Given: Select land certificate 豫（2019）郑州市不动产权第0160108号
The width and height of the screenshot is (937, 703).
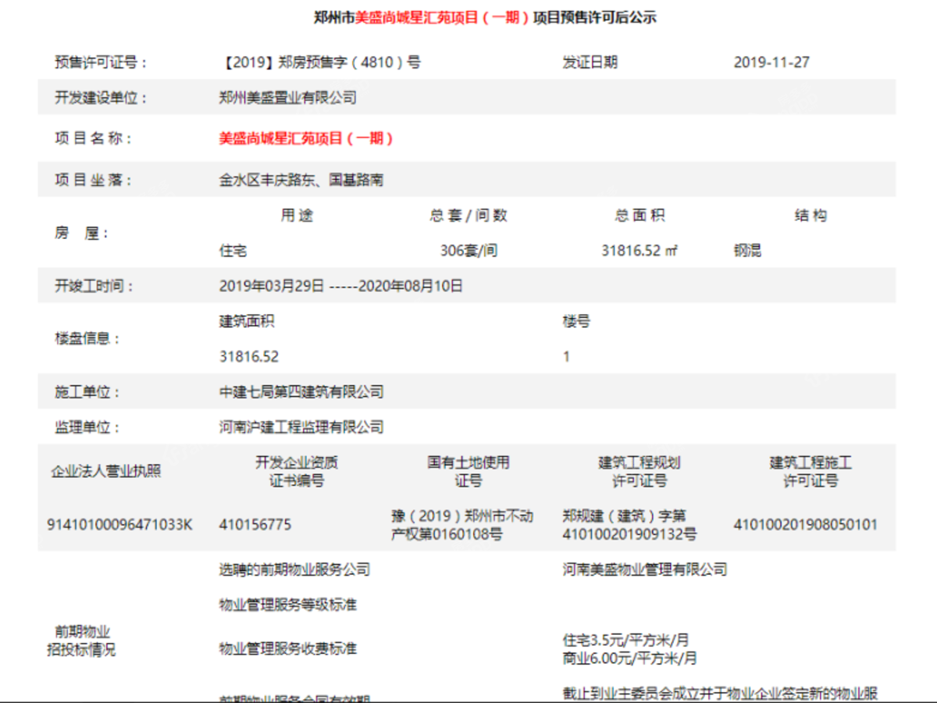Looking at the screenshot, I should tap(462, 526).
